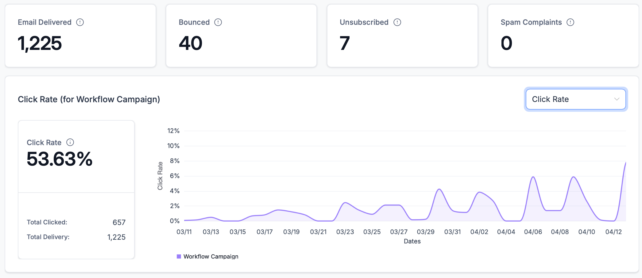This screenshot has height=278, width=642.
Task: Select the Bounced stat card
Action: pyautogui.click(x=241, y=35)
